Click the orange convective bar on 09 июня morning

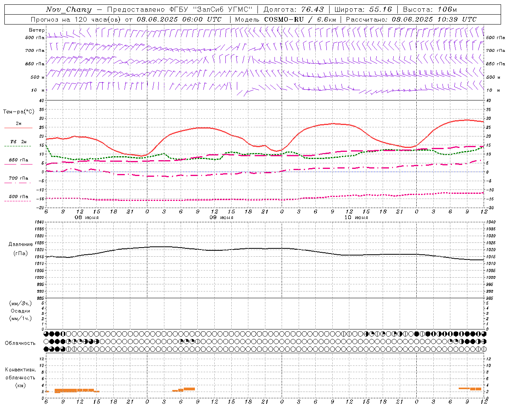click(184, 390)
